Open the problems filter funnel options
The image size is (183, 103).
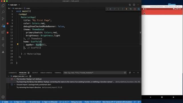125,73
